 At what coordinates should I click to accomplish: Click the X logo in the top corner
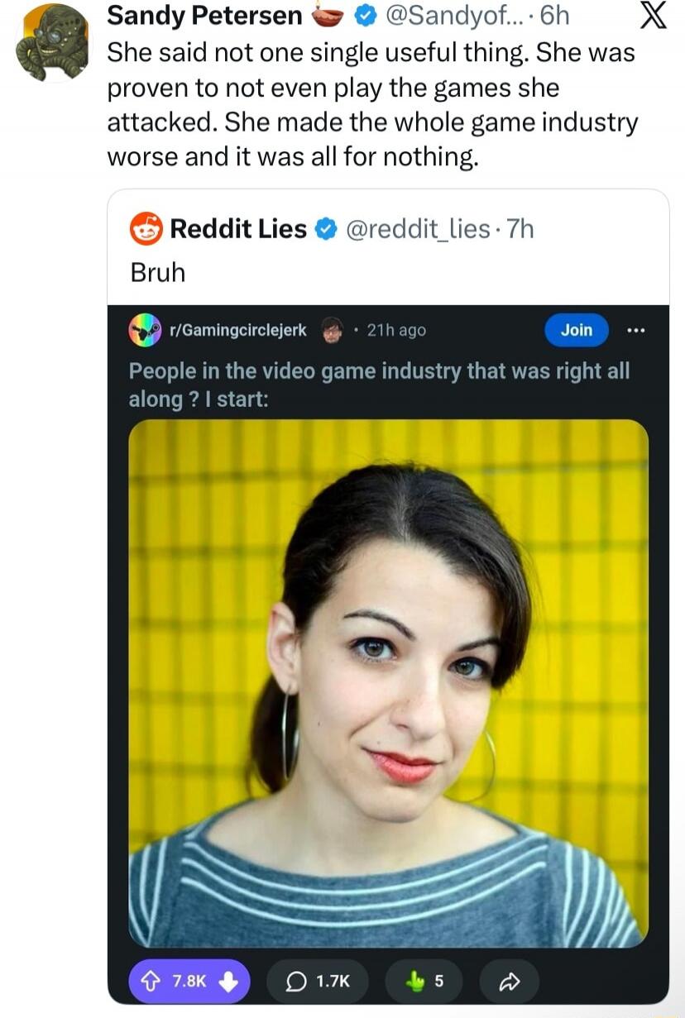pyautogui.click(x=654, y=16)
